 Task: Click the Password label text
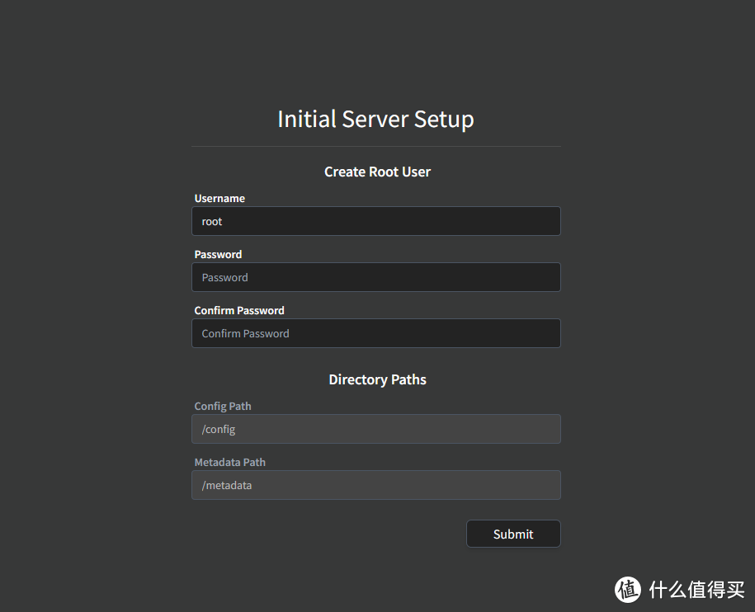tap(218, 254)
